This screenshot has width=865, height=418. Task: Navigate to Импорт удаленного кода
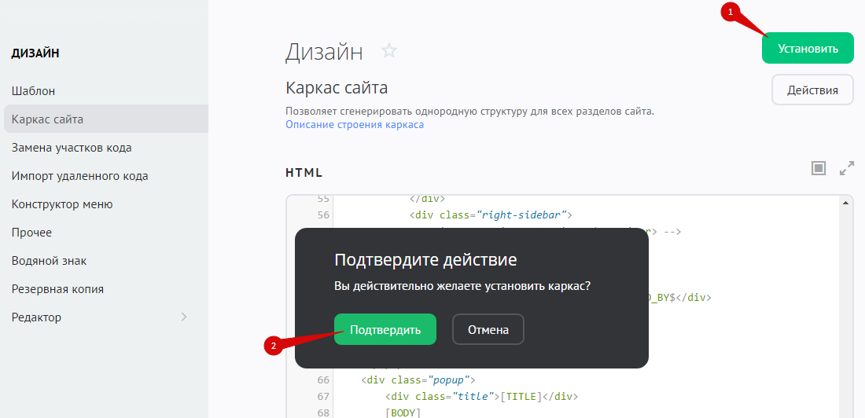[79, 176]
